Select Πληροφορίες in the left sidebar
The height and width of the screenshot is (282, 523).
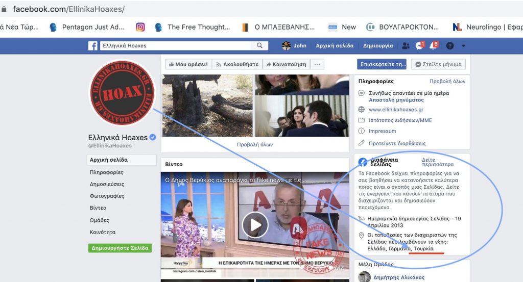click(x=107, y=172)
